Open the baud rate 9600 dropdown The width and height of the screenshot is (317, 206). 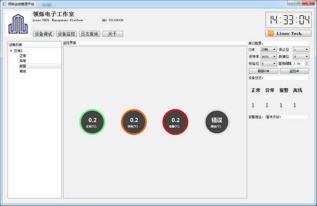click(268, 57)
